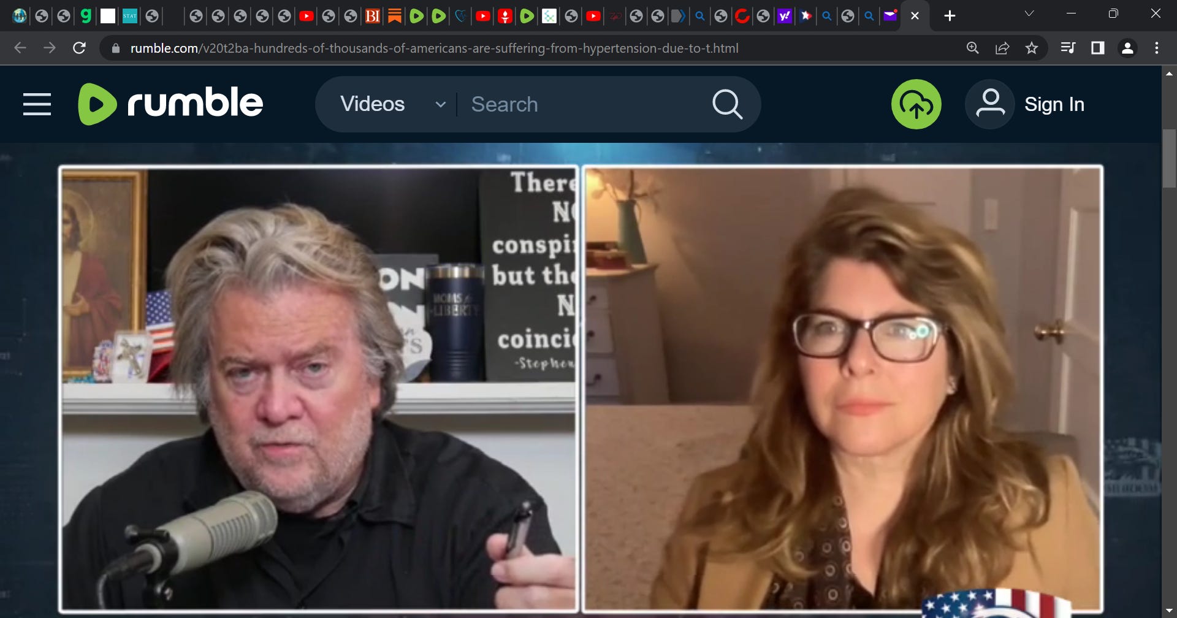Open the tab search dropdown chevron

[x=1029, y=13]
